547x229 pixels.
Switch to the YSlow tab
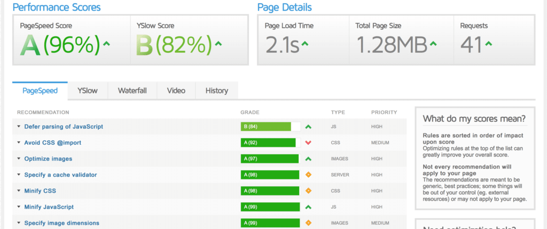click(87, 91)
